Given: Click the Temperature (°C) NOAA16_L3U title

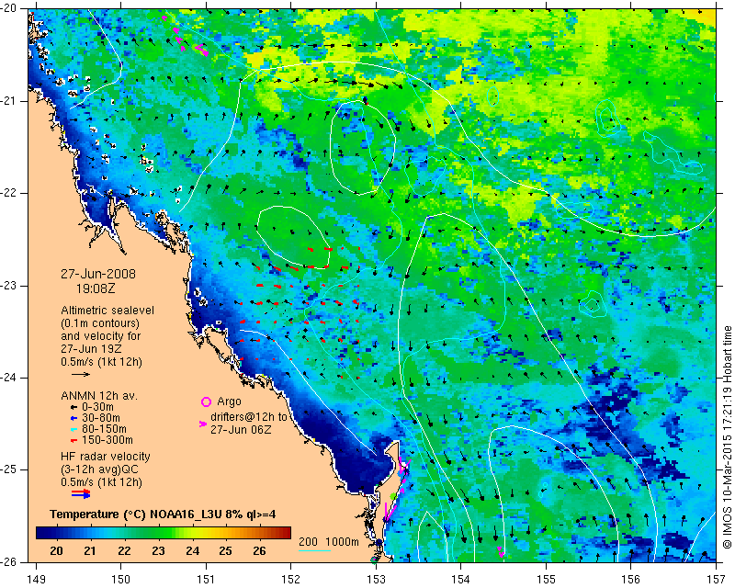Looking at the screenshot, I should [163, 514].
